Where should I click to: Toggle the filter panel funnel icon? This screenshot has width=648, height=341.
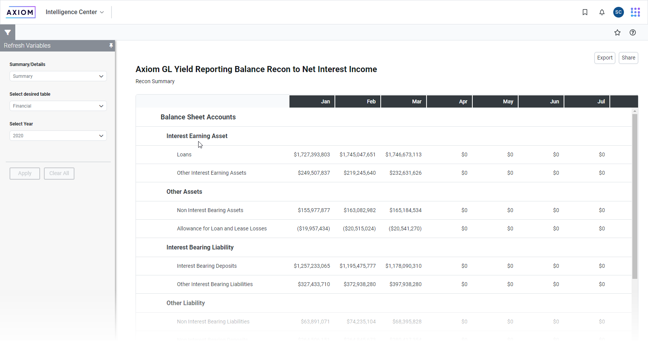pos(8,32)
